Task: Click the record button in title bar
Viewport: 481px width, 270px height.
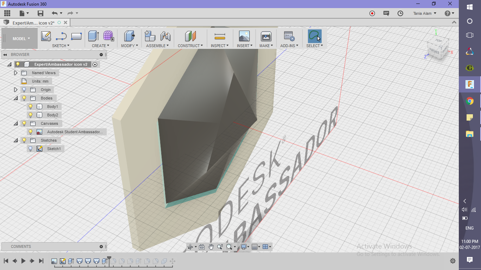Action: 372,13
